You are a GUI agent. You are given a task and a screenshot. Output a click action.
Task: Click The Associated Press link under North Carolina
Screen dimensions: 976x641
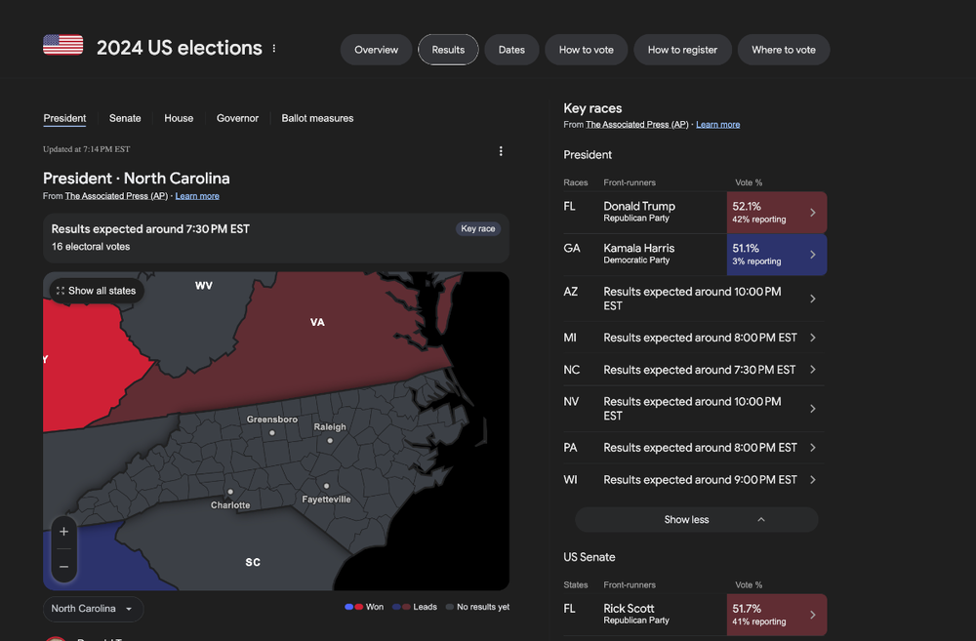tap(116, 196)
